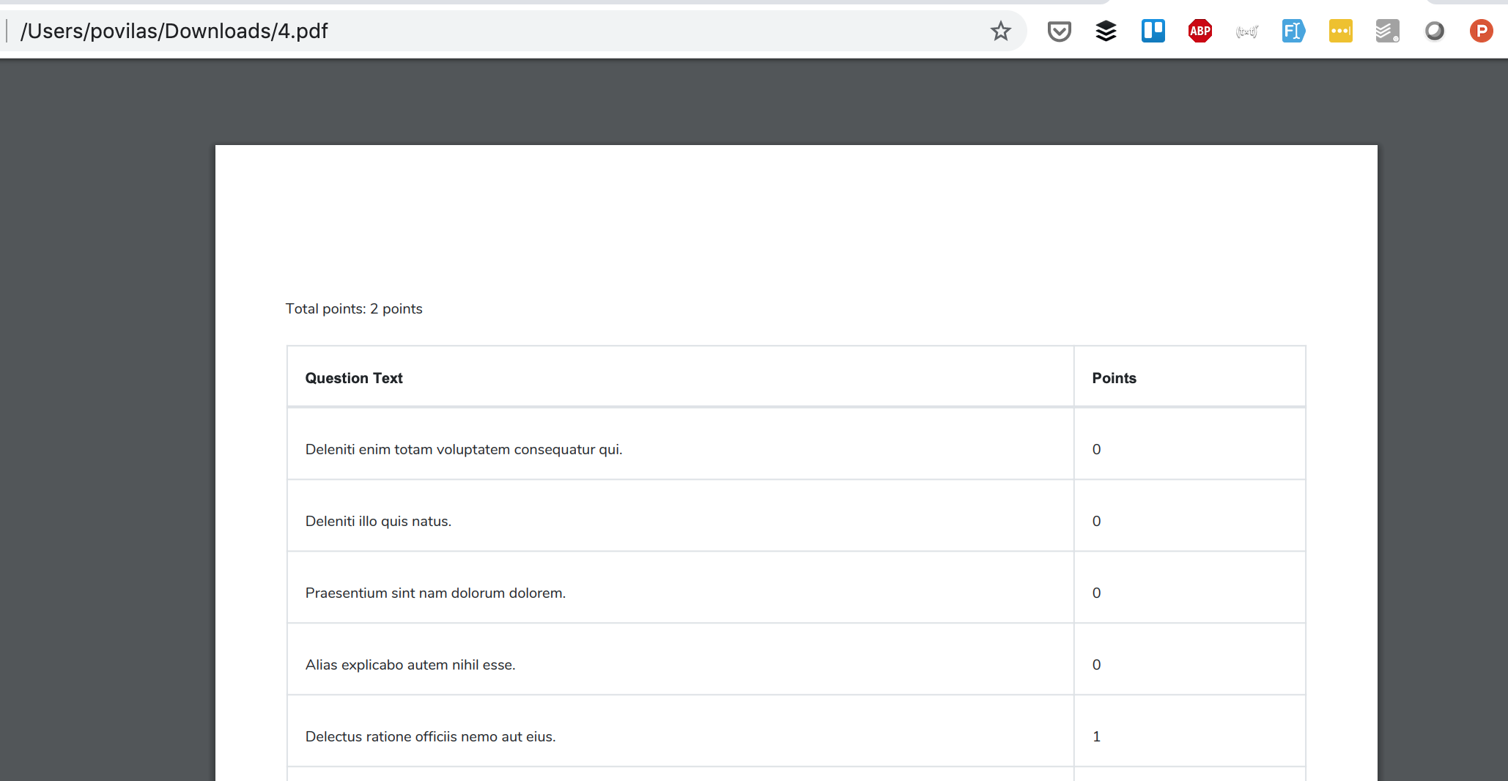
Task: Select Praesentium sint nam dolorum dolorem text
Action: pyautogui.click(x=435, y=593)
